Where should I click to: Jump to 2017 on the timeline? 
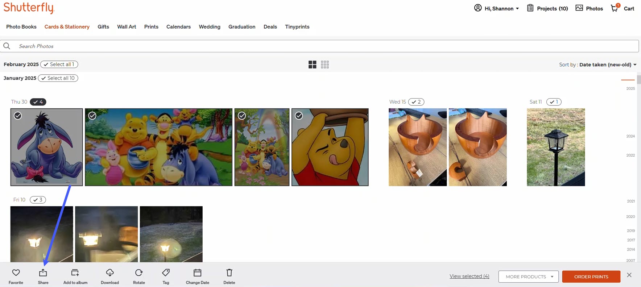(x=631, y=240)
